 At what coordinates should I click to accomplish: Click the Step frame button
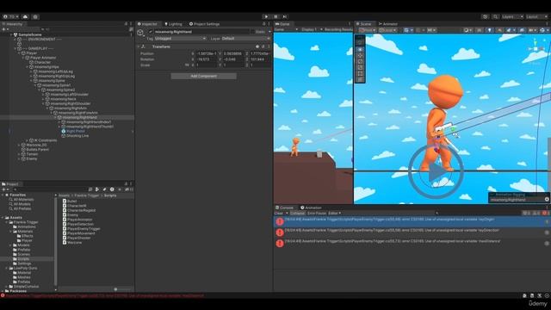click(x=285, y=16)
